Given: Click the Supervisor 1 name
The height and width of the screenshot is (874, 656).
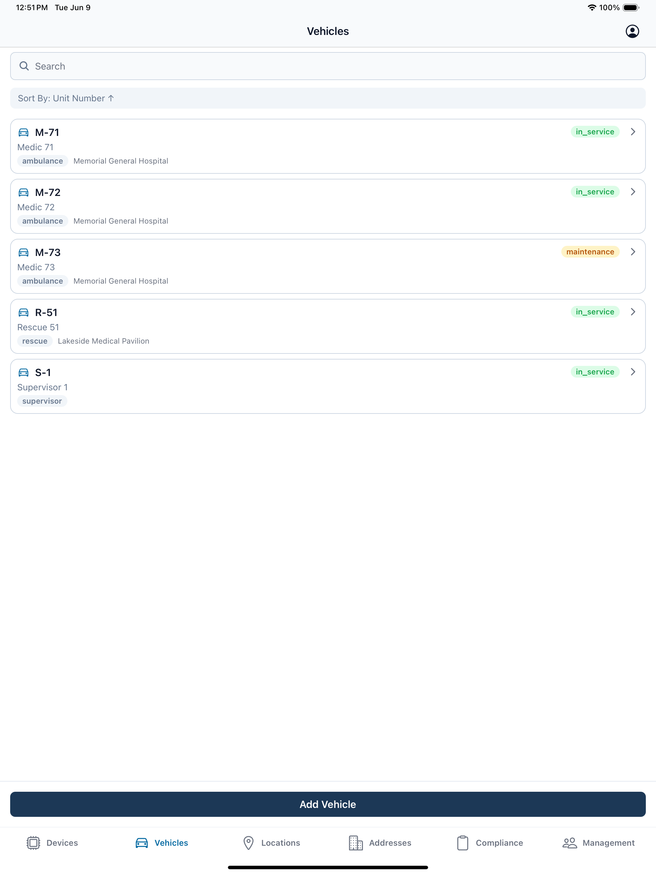Looking at the screenshot, I should click(x=42, y=387).
